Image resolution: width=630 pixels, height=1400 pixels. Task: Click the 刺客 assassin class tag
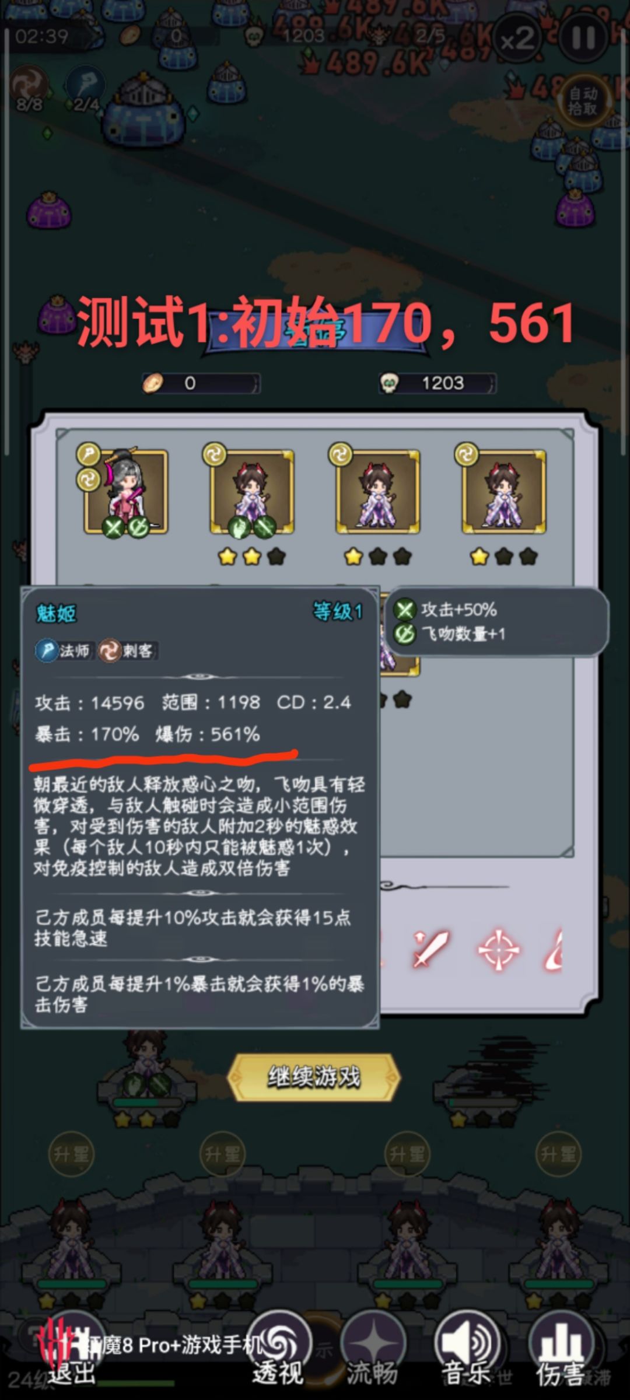tap(127, 650)
